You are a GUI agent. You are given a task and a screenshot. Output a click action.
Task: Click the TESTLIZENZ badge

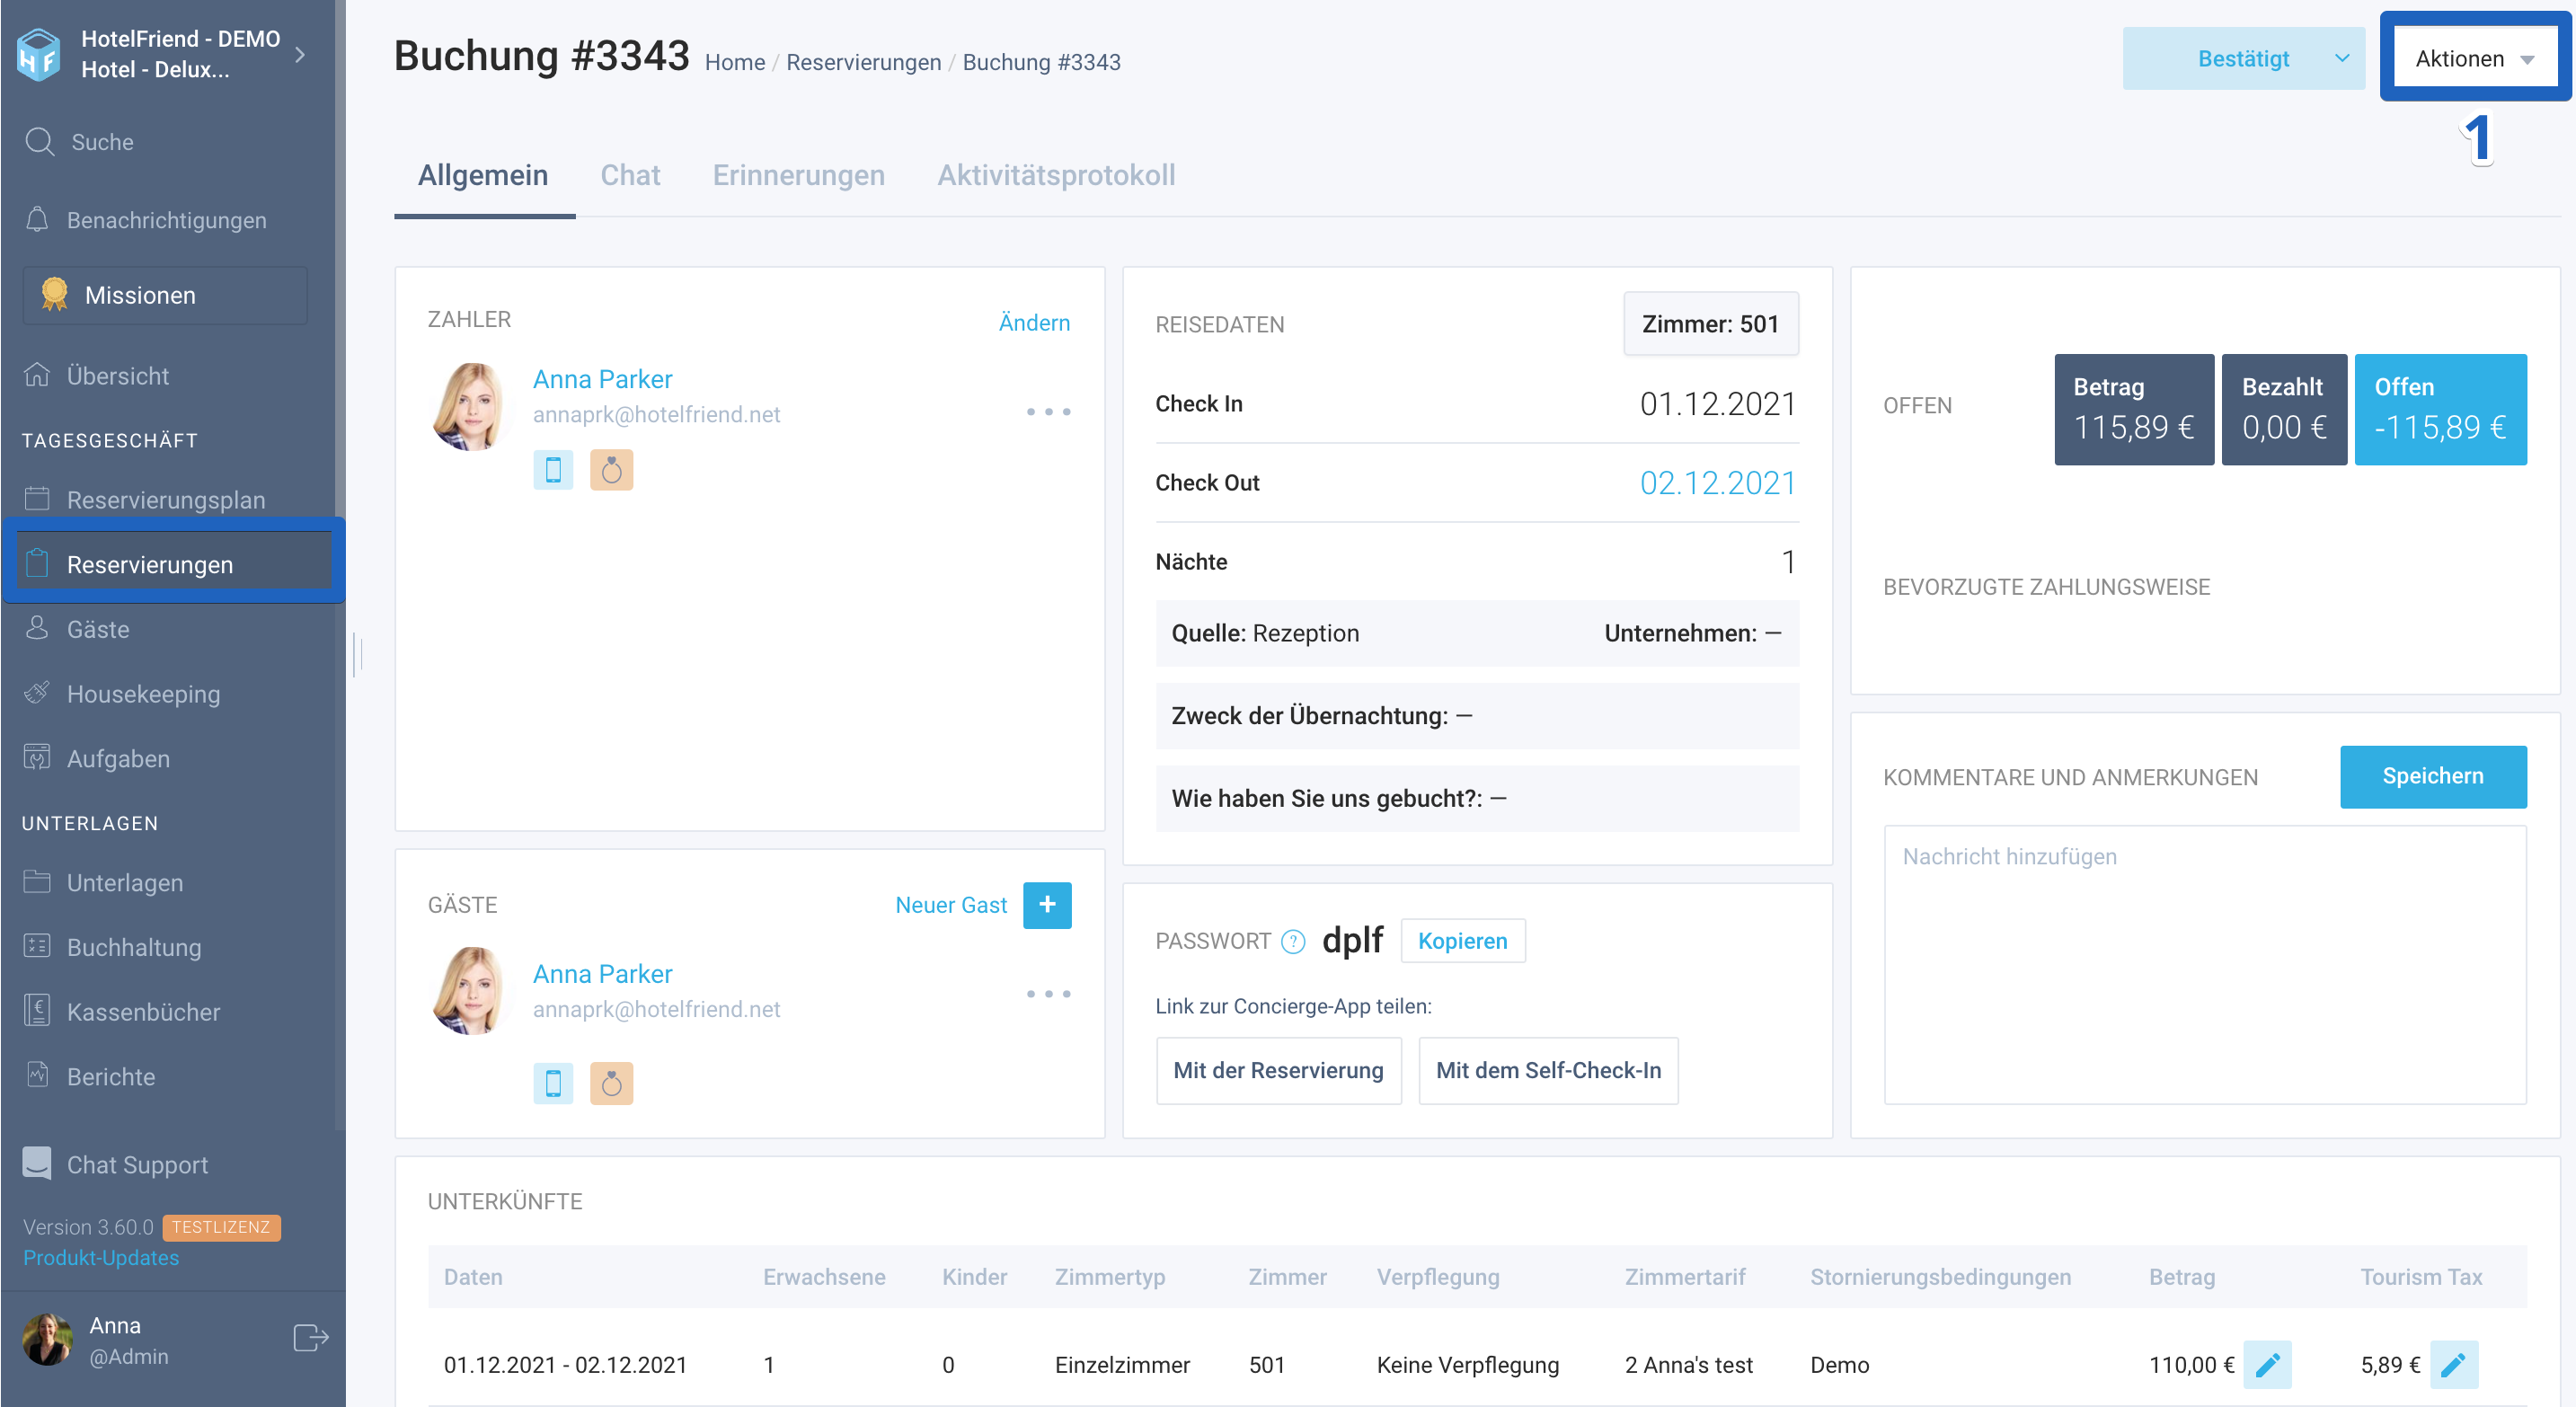(x=221, y=1227)
